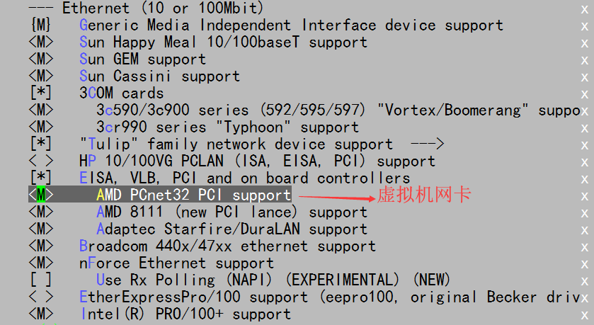Toggle the Tulip family network device checkbox
Screen dimensions: 594x325
(41, 144)
